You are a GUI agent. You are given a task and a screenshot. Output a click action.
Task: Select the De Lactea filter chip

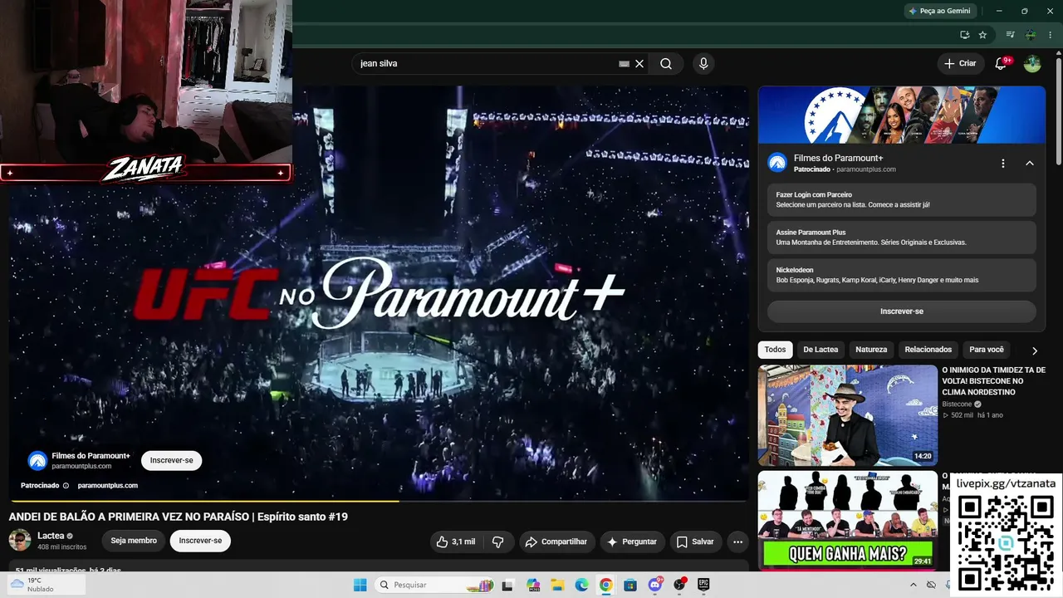pos(821,350)
